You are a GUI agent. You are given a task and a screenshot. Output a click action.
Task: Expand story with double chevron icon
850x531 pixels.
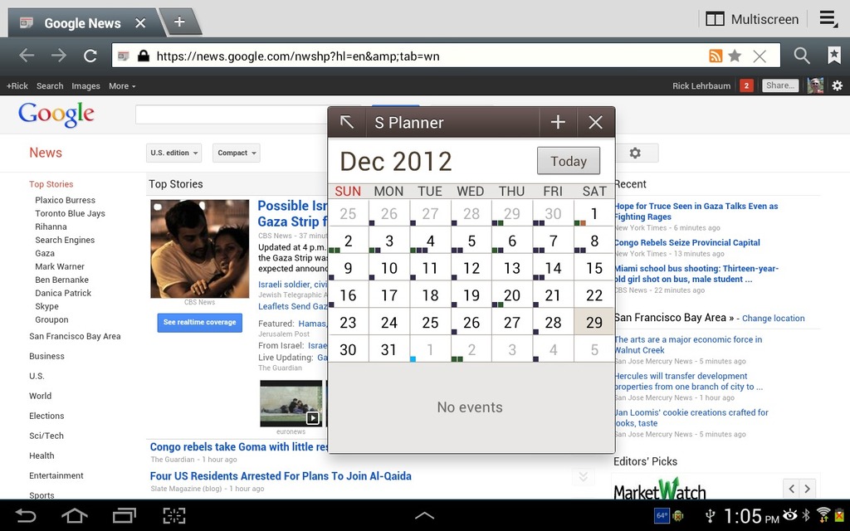pyautogui.click(x=584, y=476)
